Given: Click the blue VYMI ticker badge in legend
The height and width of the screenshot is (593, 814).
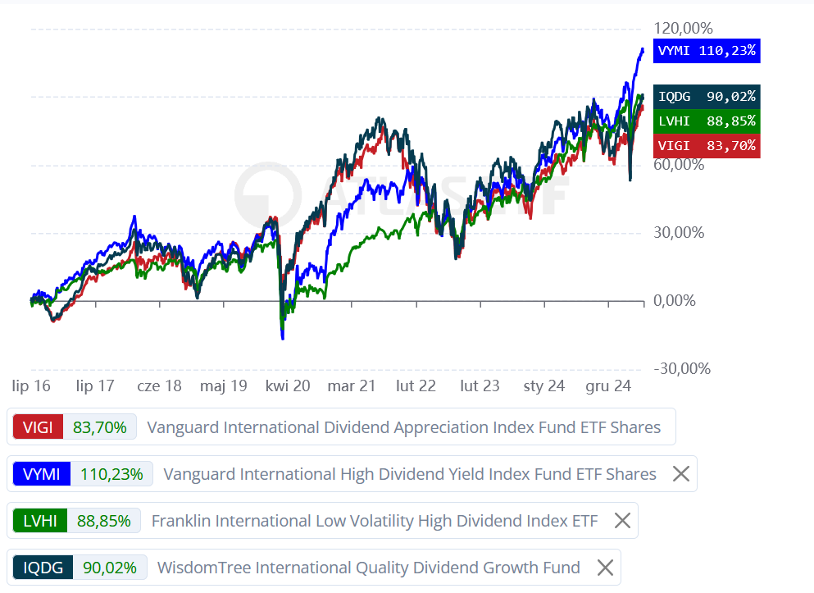Looking at the screenshot, I should point(42,473).
